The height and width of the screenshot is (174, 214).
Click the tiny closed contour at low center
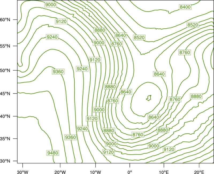pos(149,98)
